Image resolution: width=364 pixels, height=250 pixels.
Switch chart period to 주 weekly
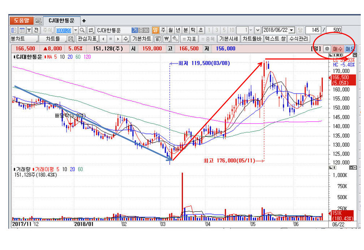coord(163,30)
